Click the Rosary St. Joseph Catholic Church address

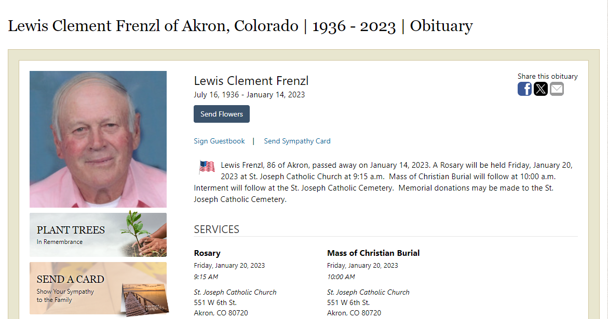(235, 303)
